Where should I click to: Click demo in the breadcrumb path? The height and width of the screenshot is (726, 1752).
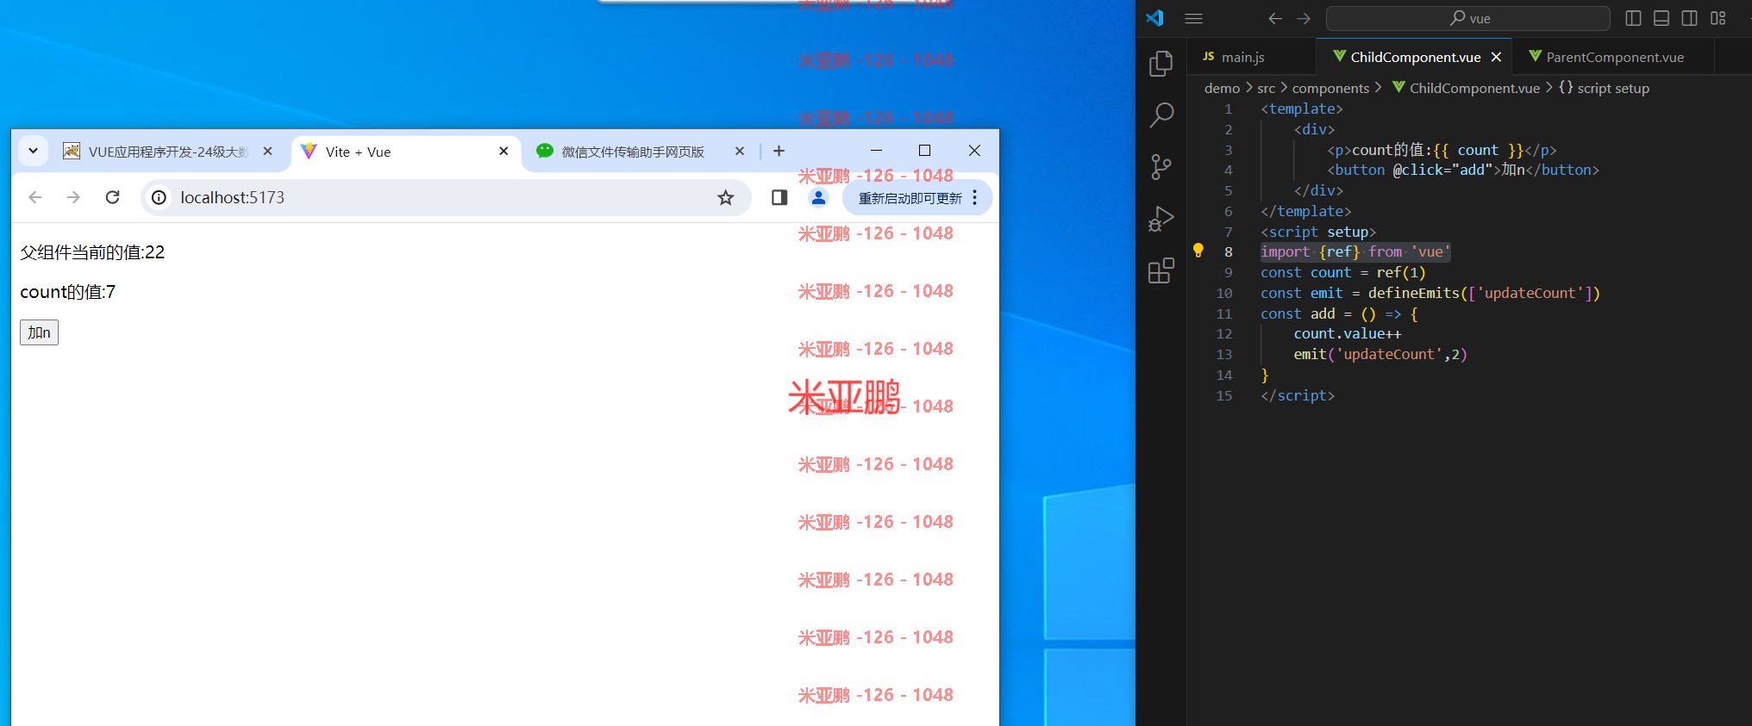tap(1222, 88)
